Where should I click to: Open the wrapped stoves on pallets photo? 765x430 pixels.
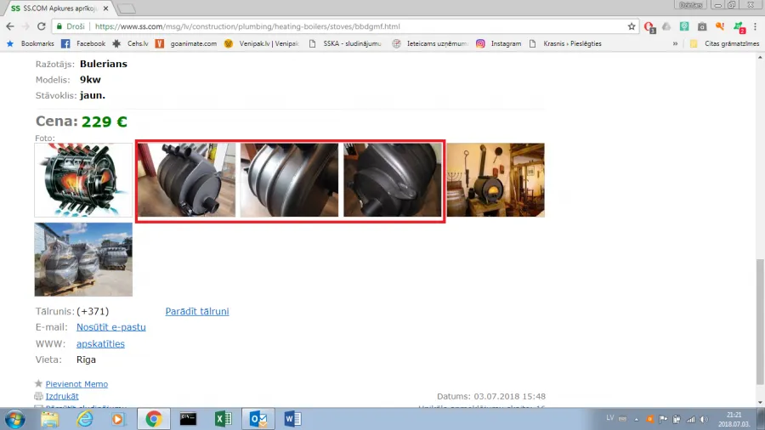point(83,259)
